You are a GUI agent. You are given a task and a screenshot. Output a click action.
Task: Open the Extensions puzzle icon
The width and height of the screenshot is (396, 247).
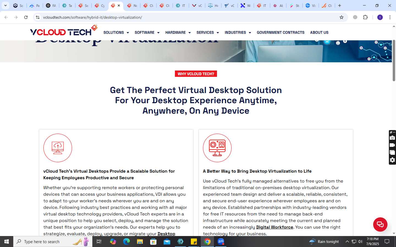pyautogui.click(x=365, y=17)
